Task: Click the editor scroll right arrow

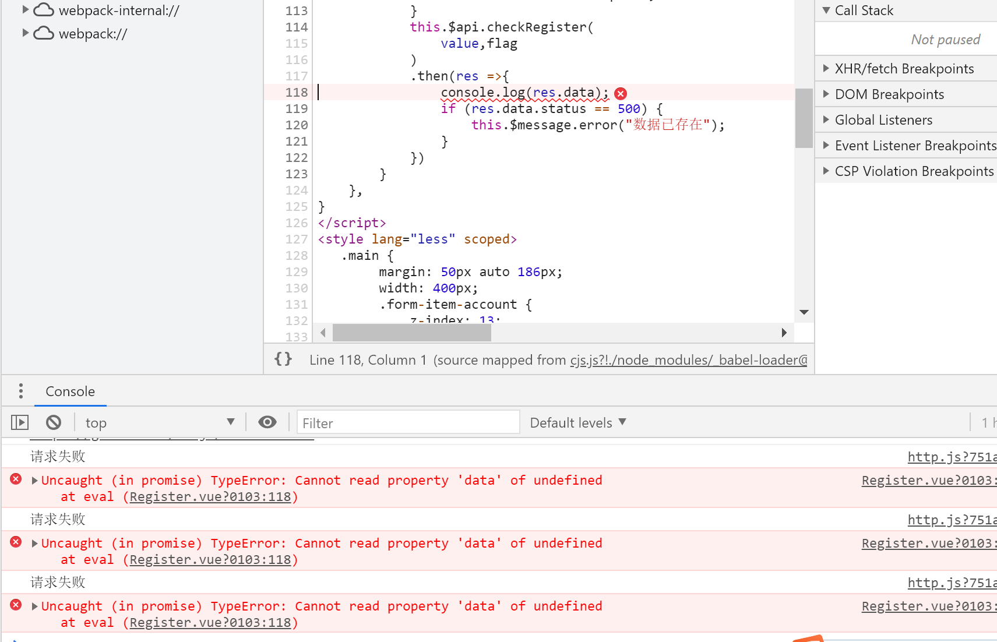Action: click(784, 333)
